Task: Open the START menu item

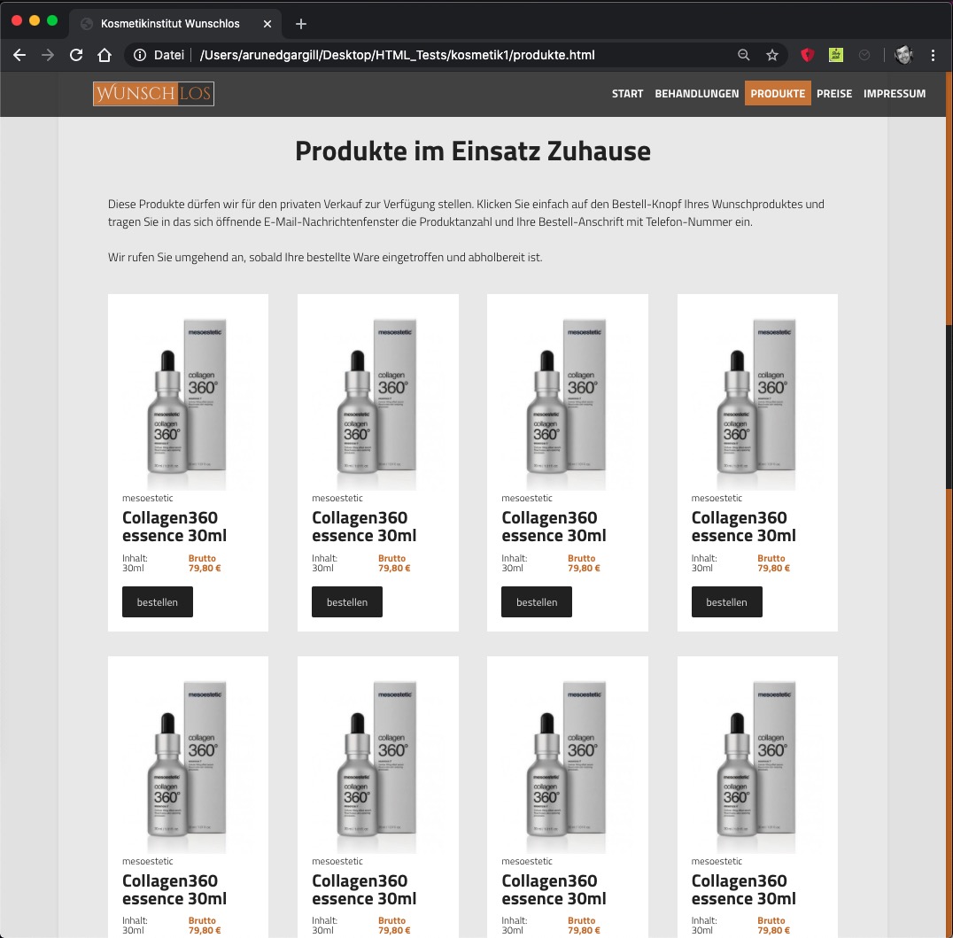Action: click(627, 94)
